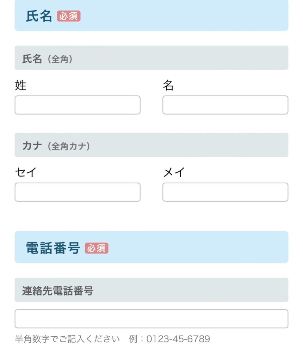
Task: Click the 姓 (last name) input field
Action: [x=78, y=105]
